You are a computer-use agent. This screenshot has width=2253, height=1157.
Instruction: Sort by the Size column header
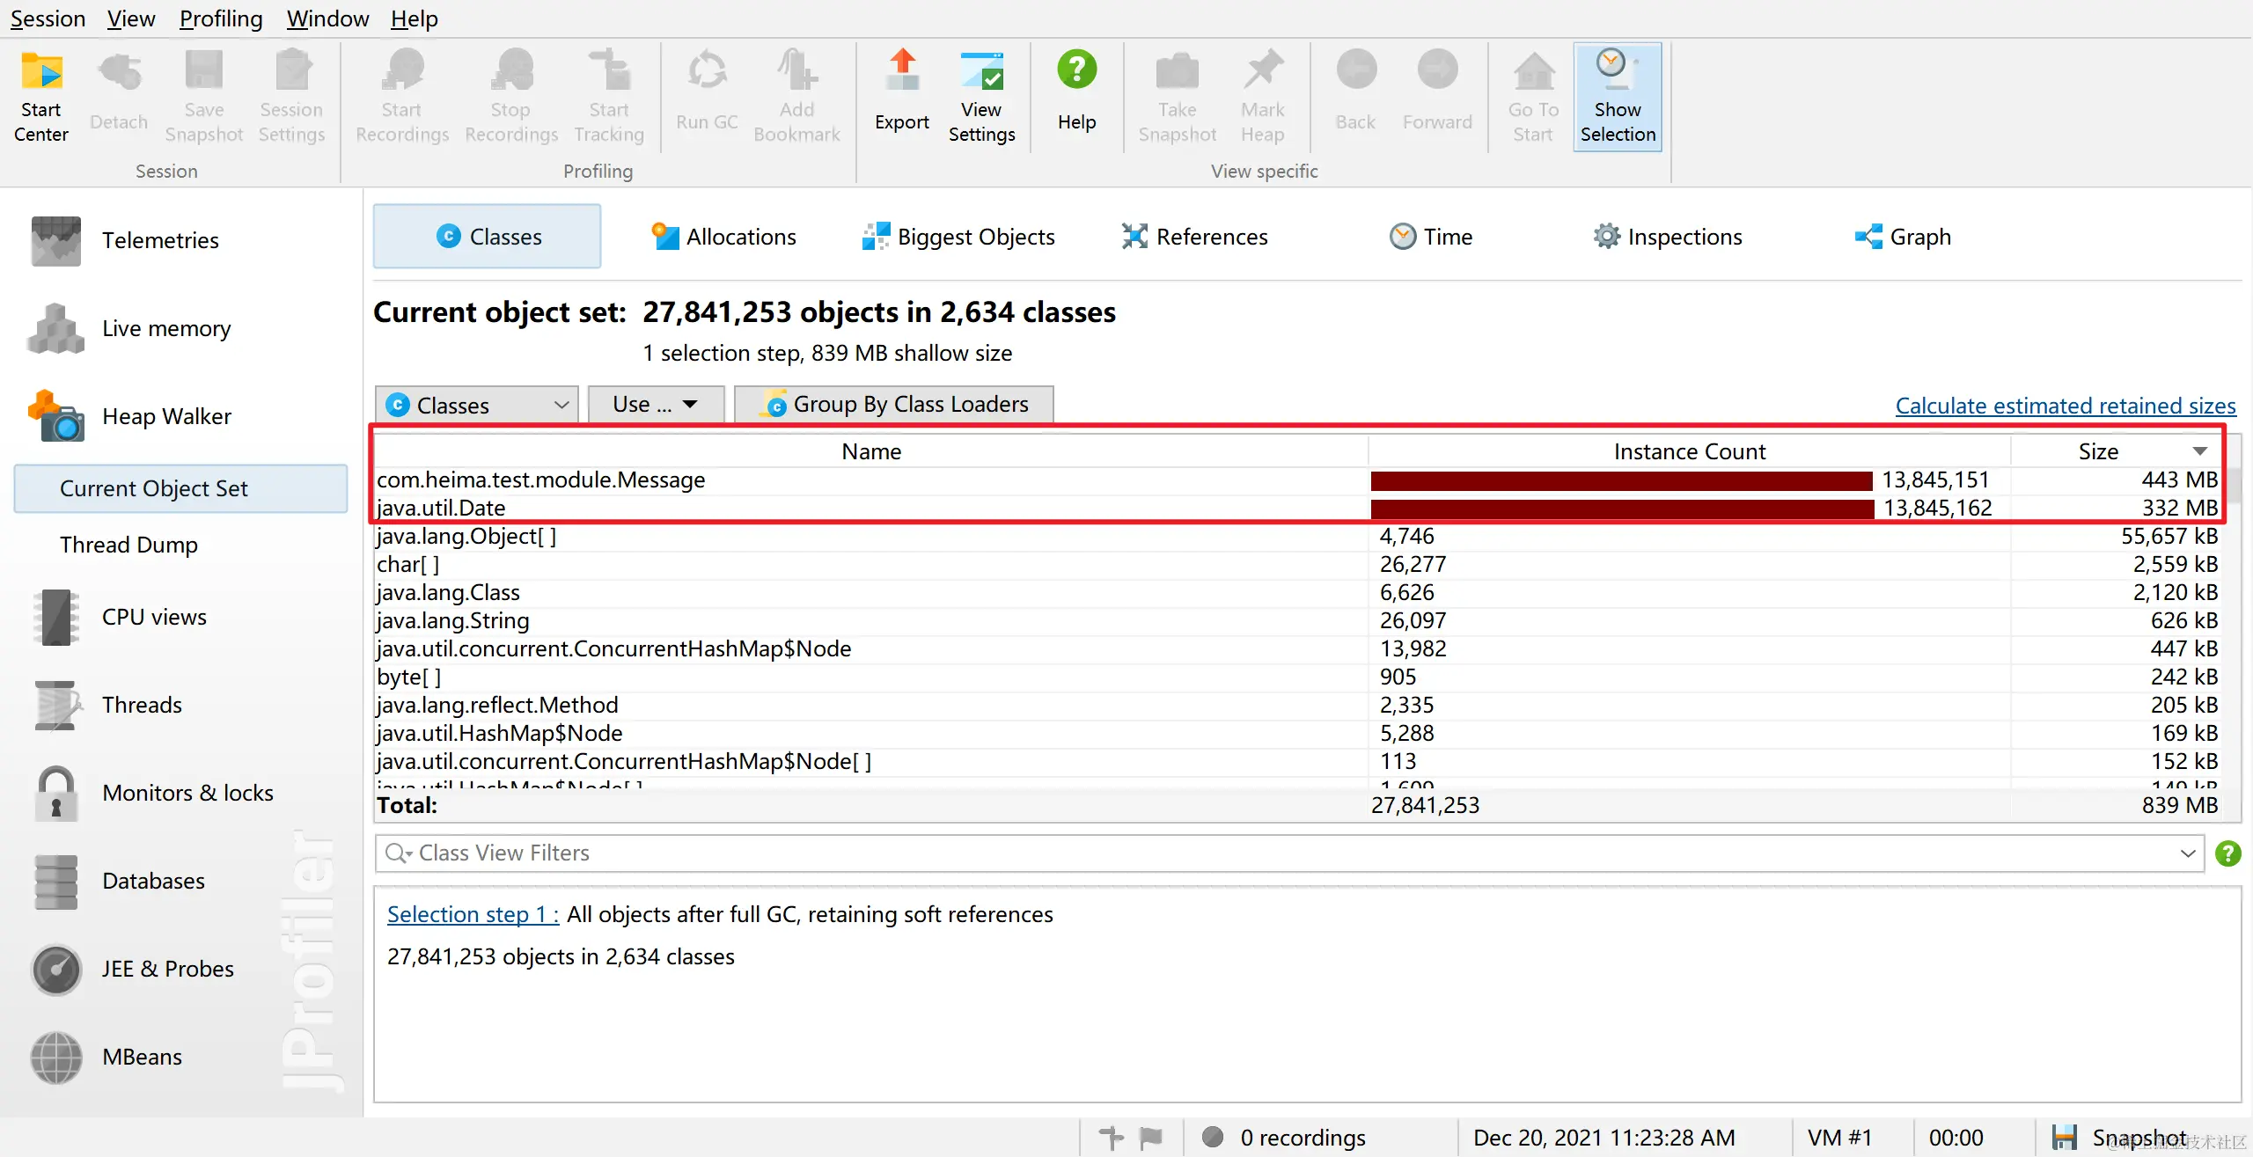coord(2098,451)
